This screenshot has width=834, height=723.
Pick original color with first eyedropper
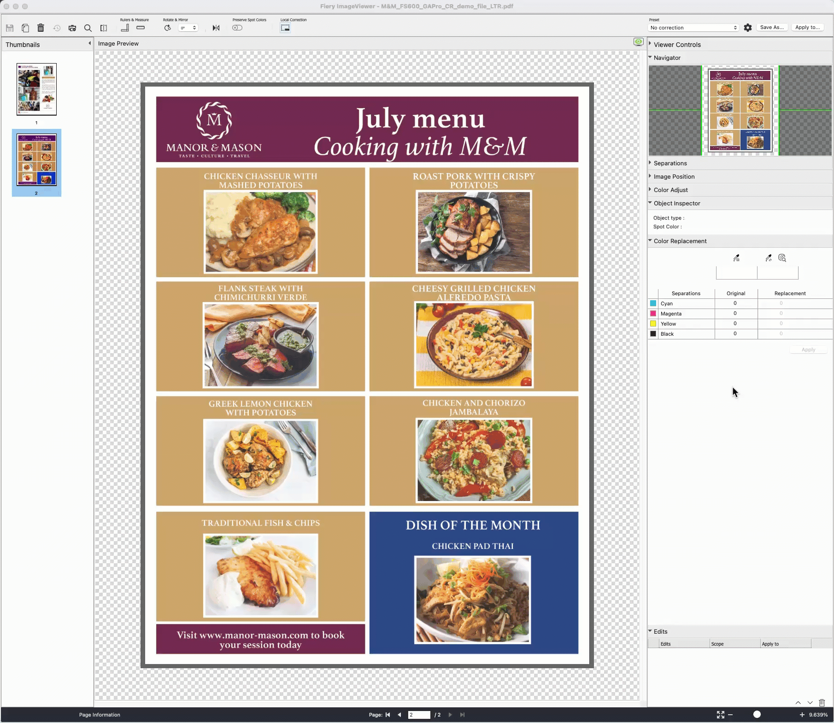click(736, 258)
